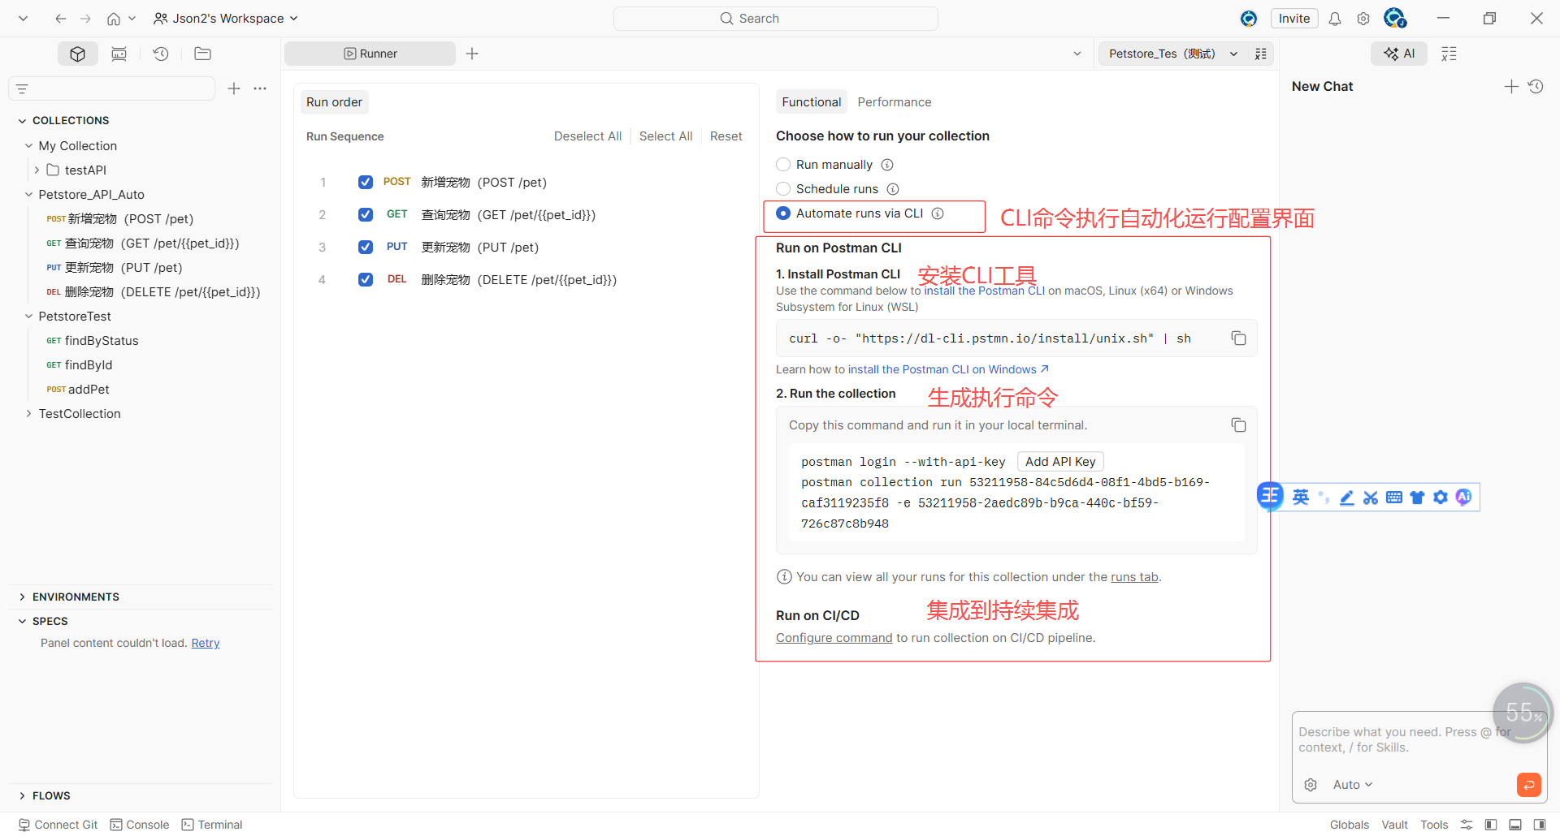Image resolution: width=1560 pixels, height=836 pixels.
Task: Open chat history icon
Action: [x=1536, y=86]
